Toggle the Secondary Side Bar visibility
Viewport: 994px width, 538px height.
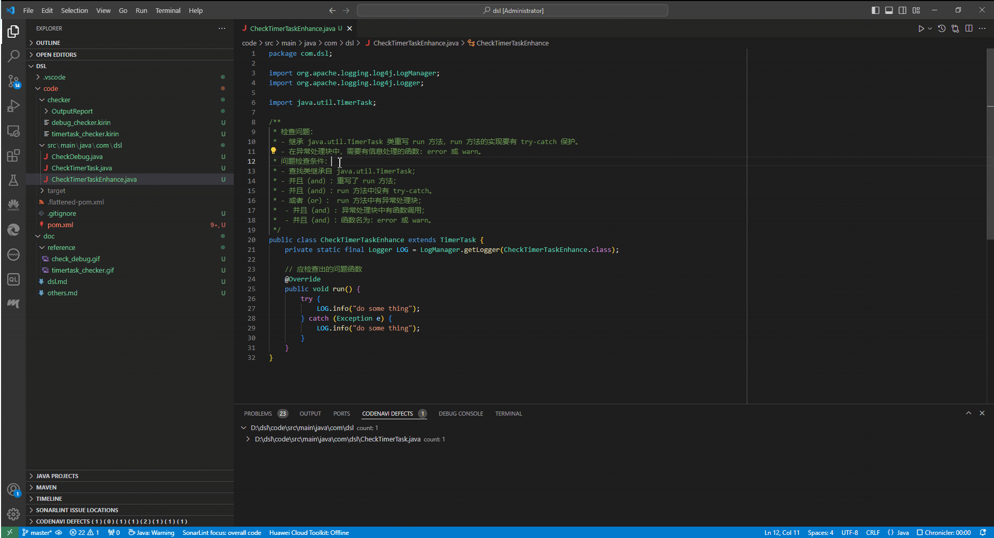[x=902, y=10]
